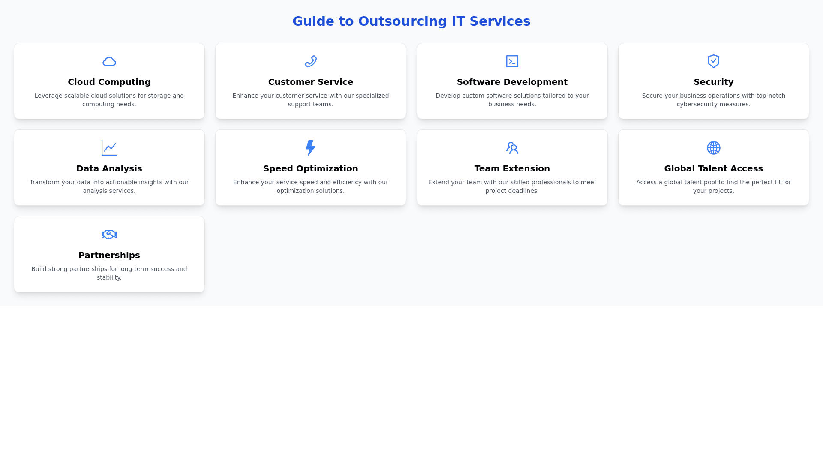Click the cloud icon above Cloud Computing
Image resolution: width=823 pixels, height=463 pixels.
(x=109, y=61)
